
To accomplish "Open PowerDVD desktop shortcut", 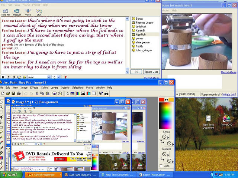I will pyautogui.click(x=226, y=120).
